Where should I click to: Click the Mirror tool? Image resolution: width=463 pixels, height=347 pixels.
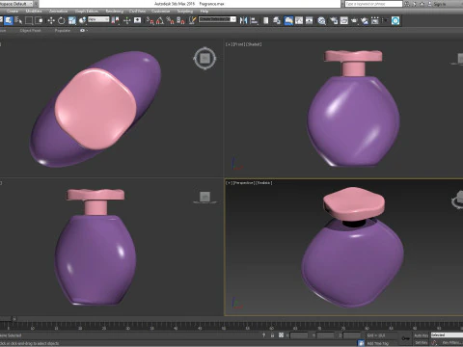tap(244, 20)
